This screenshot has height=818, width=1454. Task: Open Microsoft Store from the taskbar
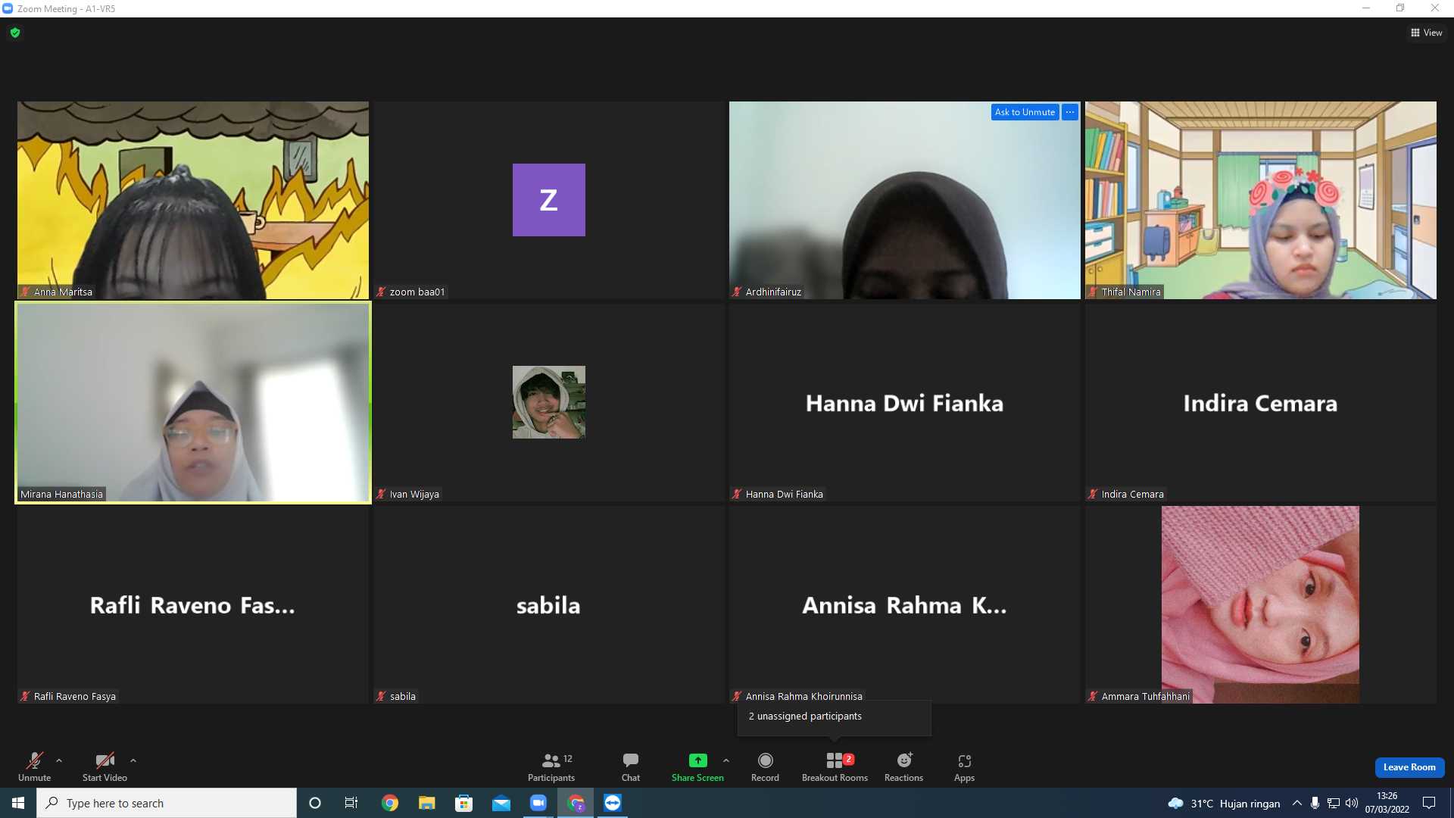tap(464, 803)
